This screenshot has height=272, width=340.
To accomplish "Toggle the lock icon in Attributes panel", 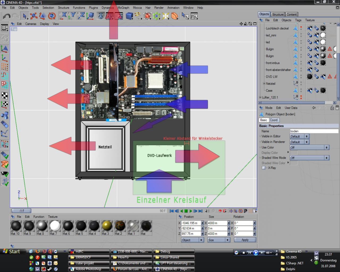I will coord(332,108).
